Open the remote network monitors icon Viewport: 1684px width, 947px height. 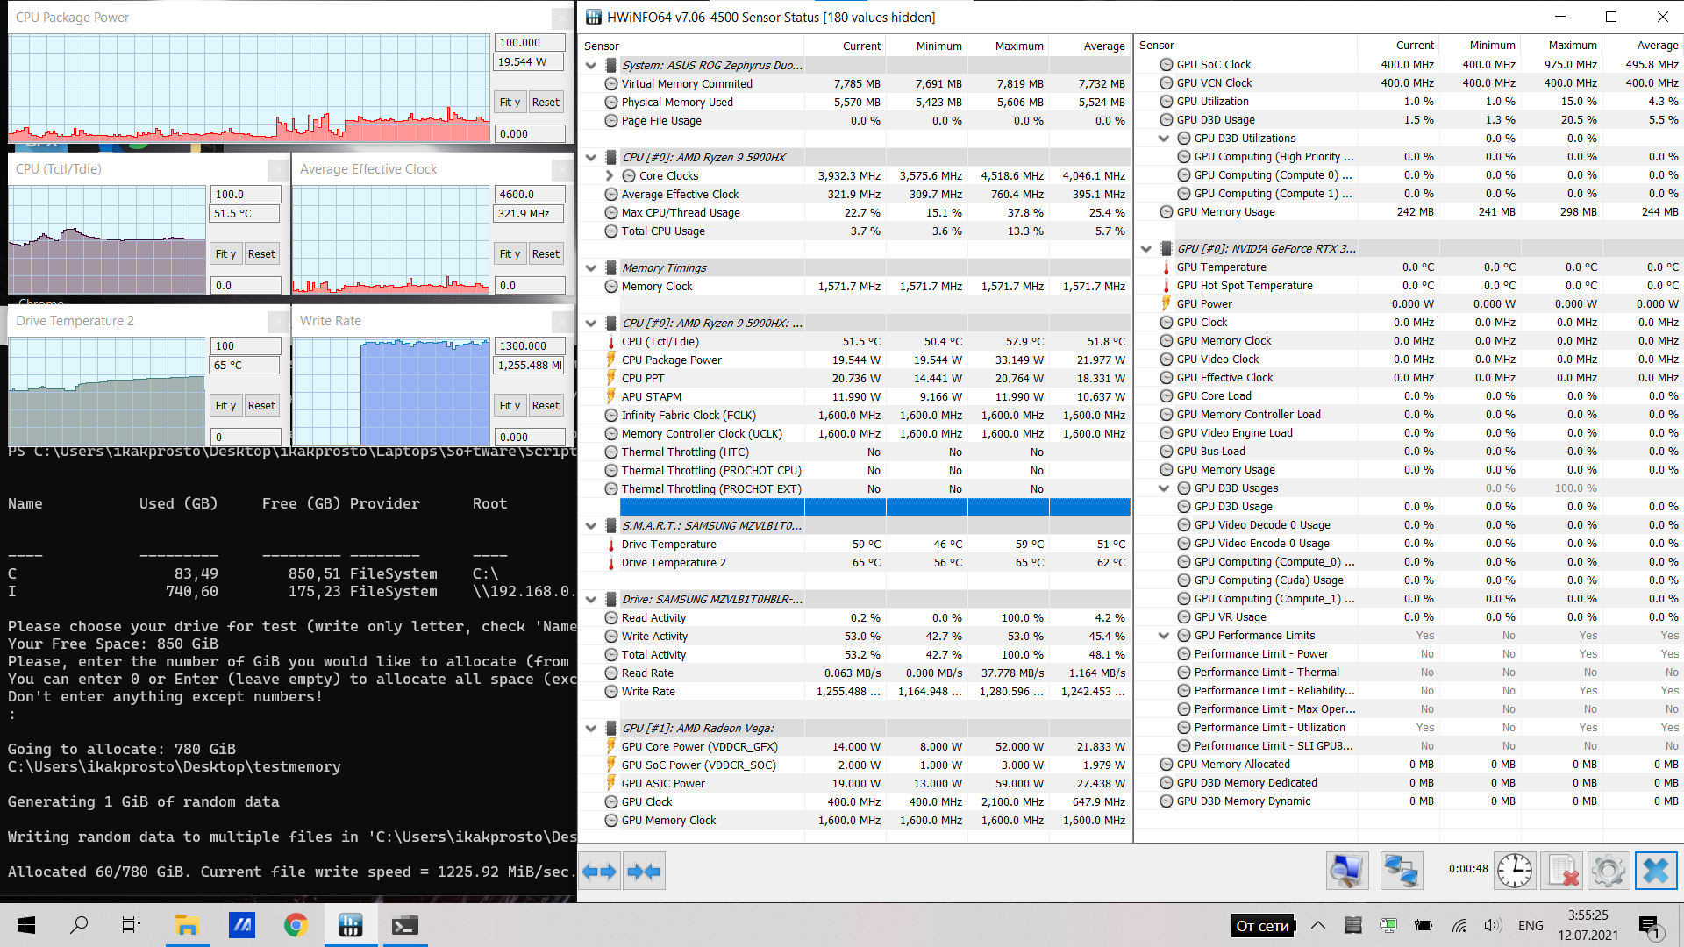[x=1401, y=872]
